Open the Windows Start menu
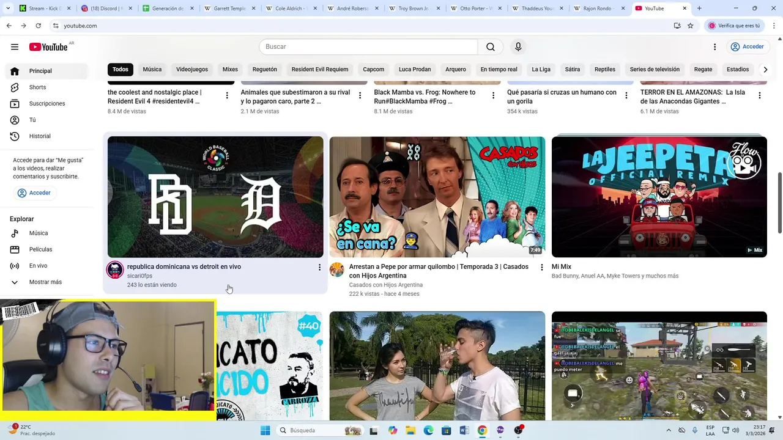Viewport: 783px width, 440px height. click(x=265, y=430)
